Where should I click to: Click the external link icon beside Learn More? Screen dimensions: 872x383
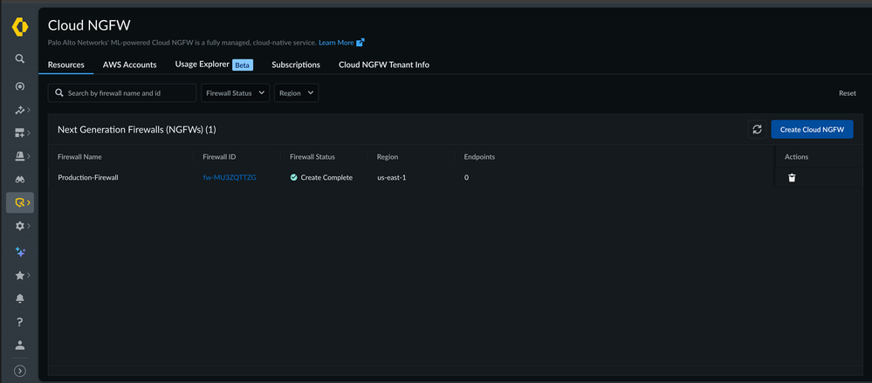click(360, 42)
